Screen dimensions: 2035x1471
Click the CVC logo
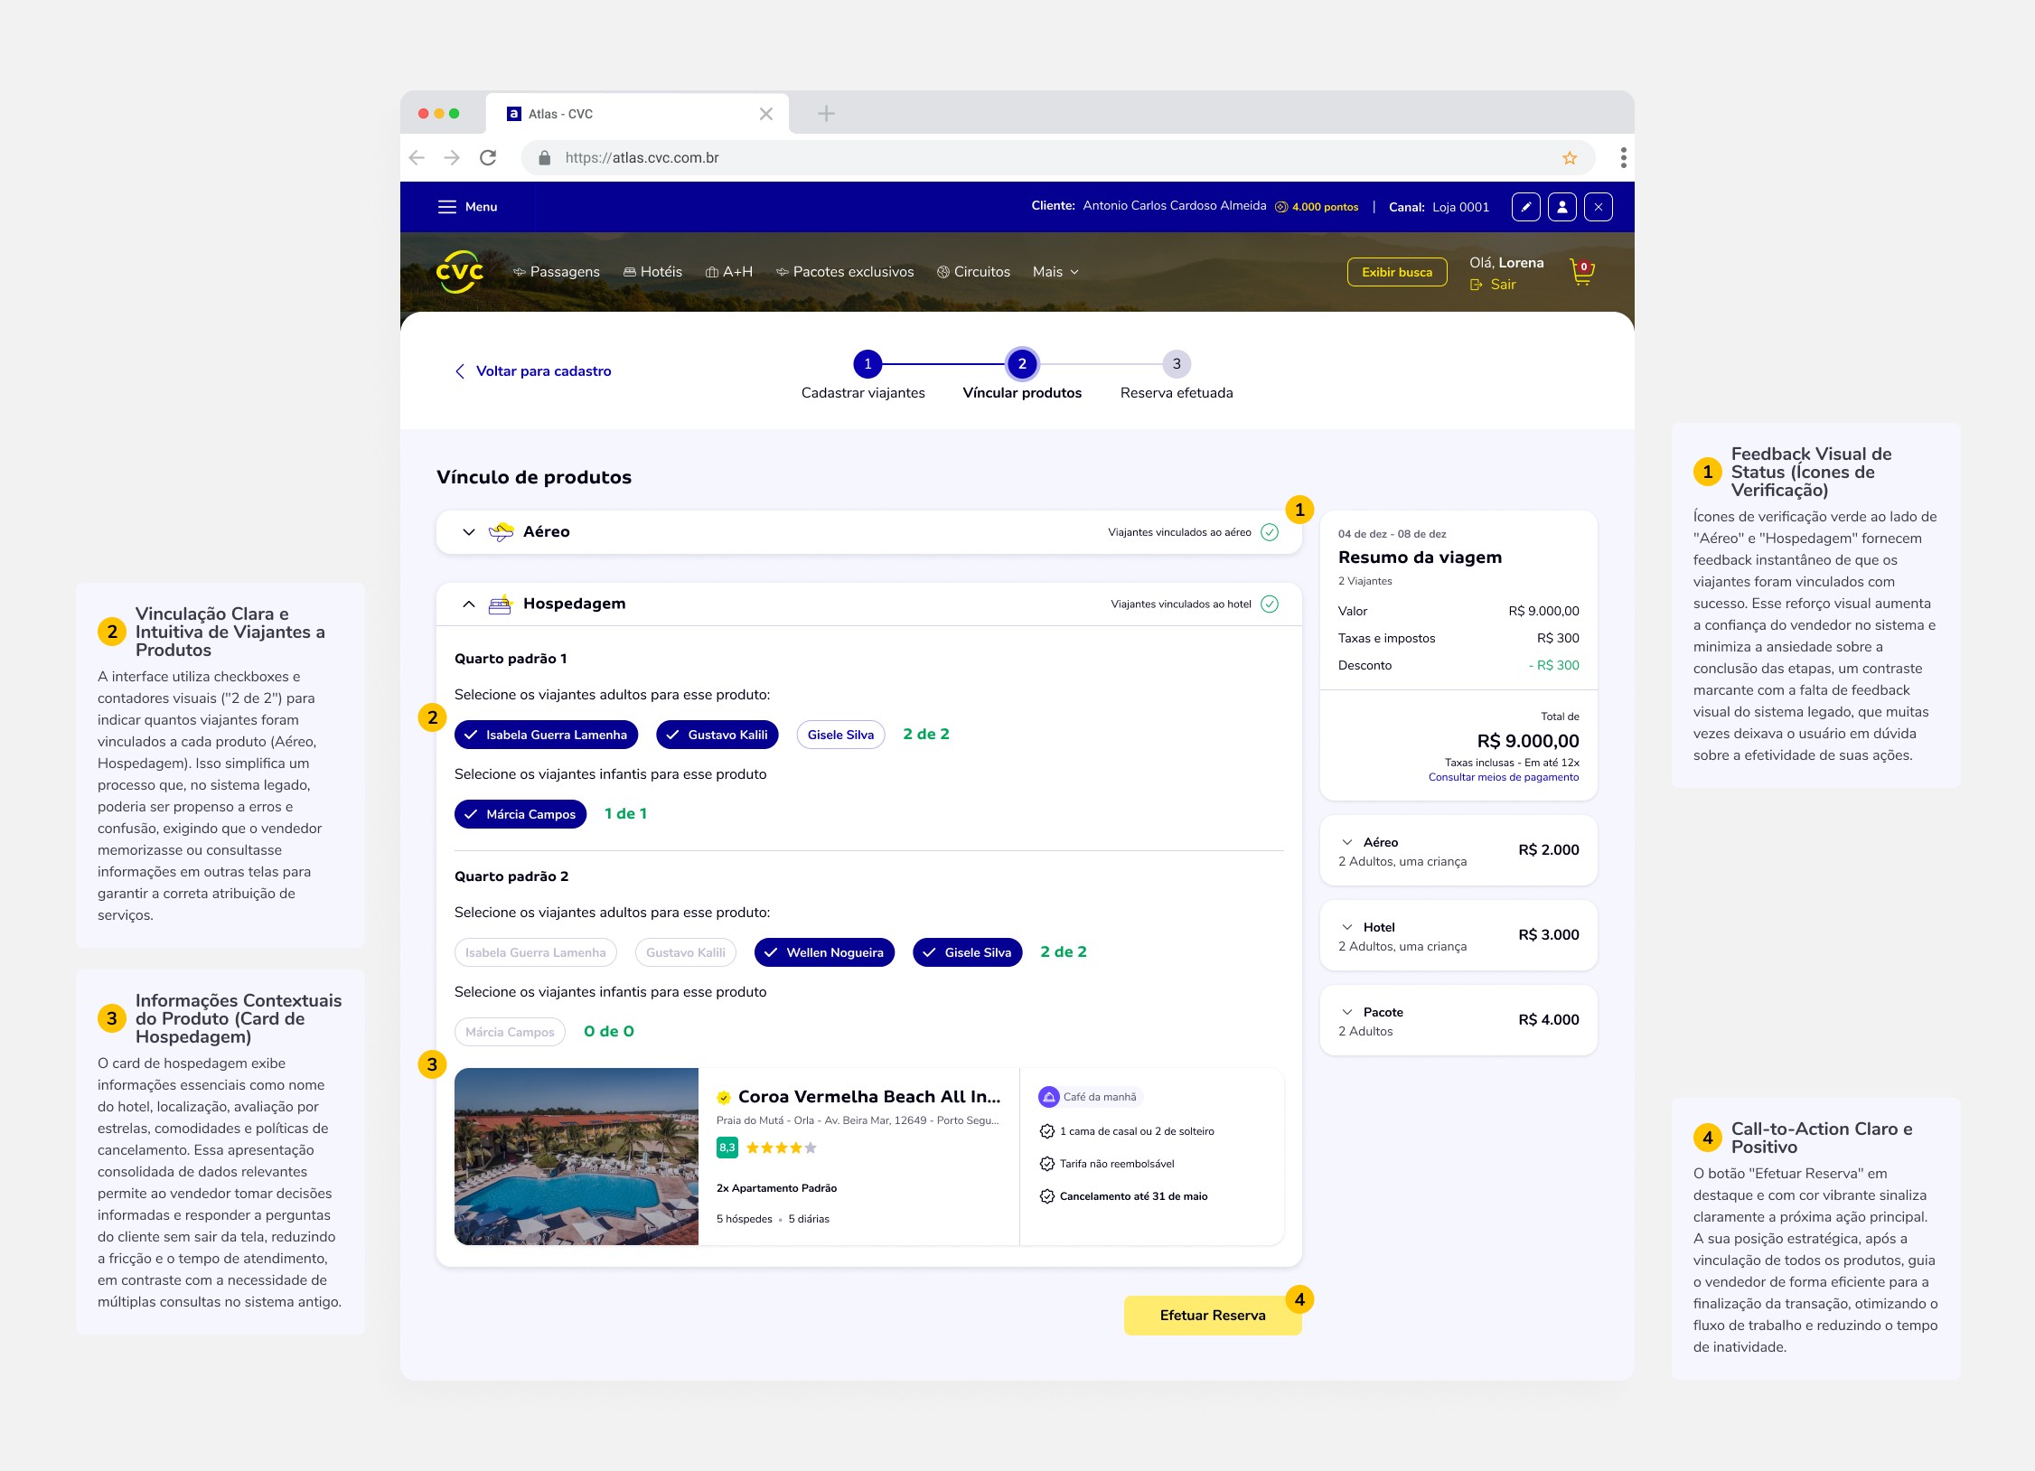coord(460,272)
